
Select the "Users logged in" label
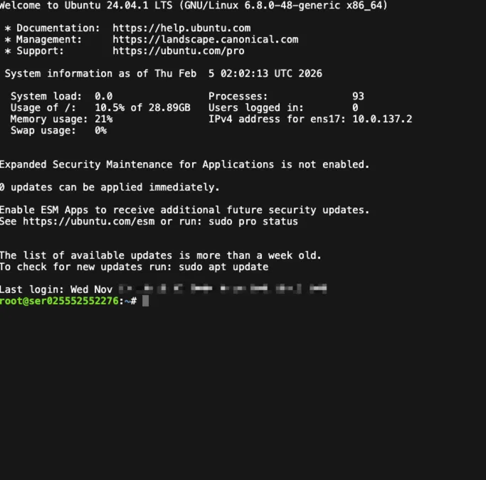click(255, 107)
